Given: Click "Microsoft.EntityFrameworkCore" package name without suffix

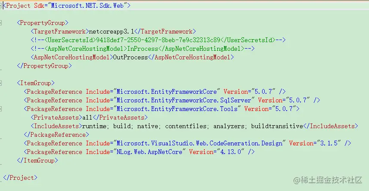Looking at the screenshot, I should (167, 92).
